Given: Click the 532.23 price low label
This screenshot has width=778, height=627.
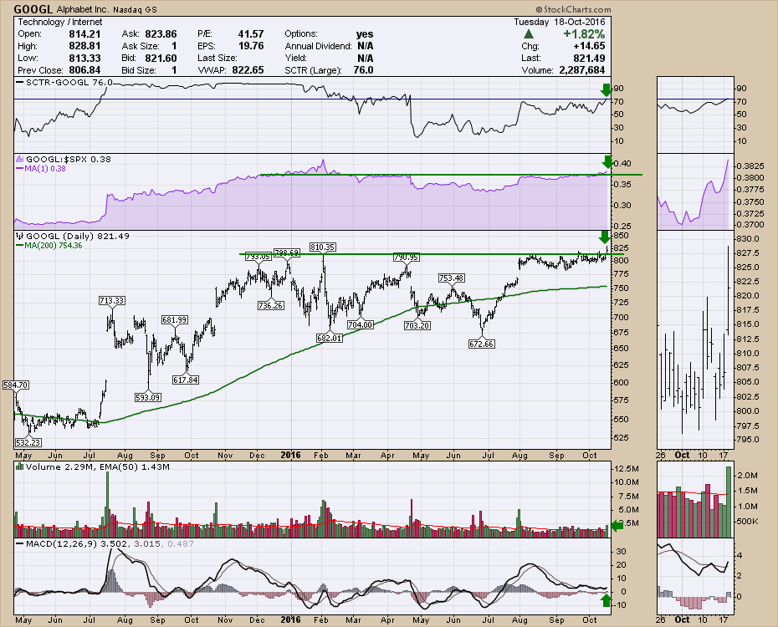Looking at the screenshot, I should 28,442.
